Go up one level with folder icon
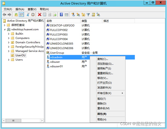Image resolution: width=167 pixels, height=129 pixels. [x=16, y=15]
